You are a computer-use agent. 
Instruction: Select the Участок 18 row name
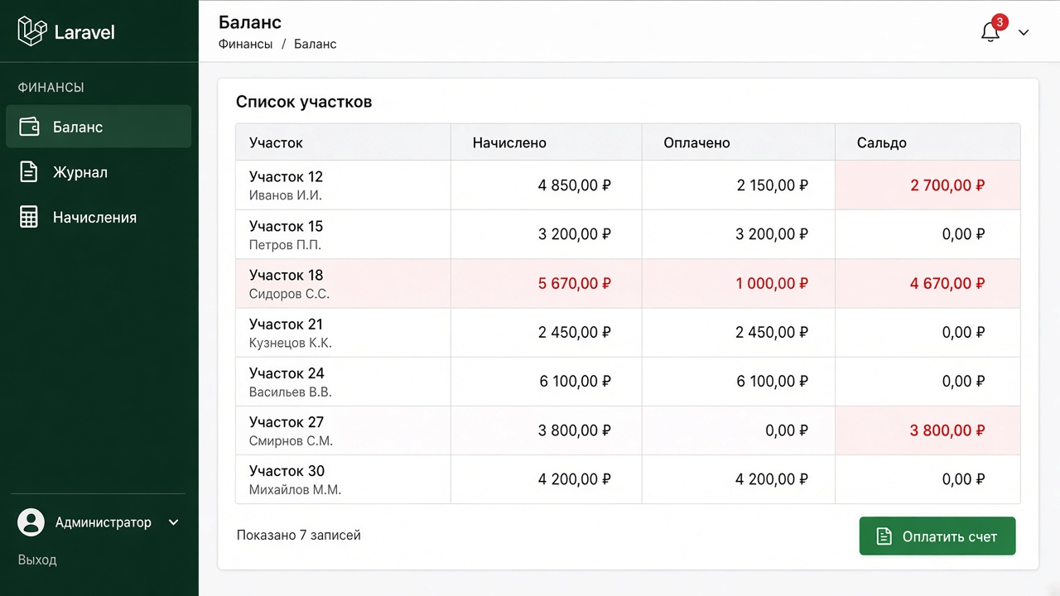click(286, 275)
